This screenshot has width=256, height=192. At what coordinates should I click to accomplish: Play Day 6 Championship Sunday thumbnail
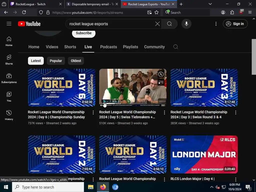61,87
